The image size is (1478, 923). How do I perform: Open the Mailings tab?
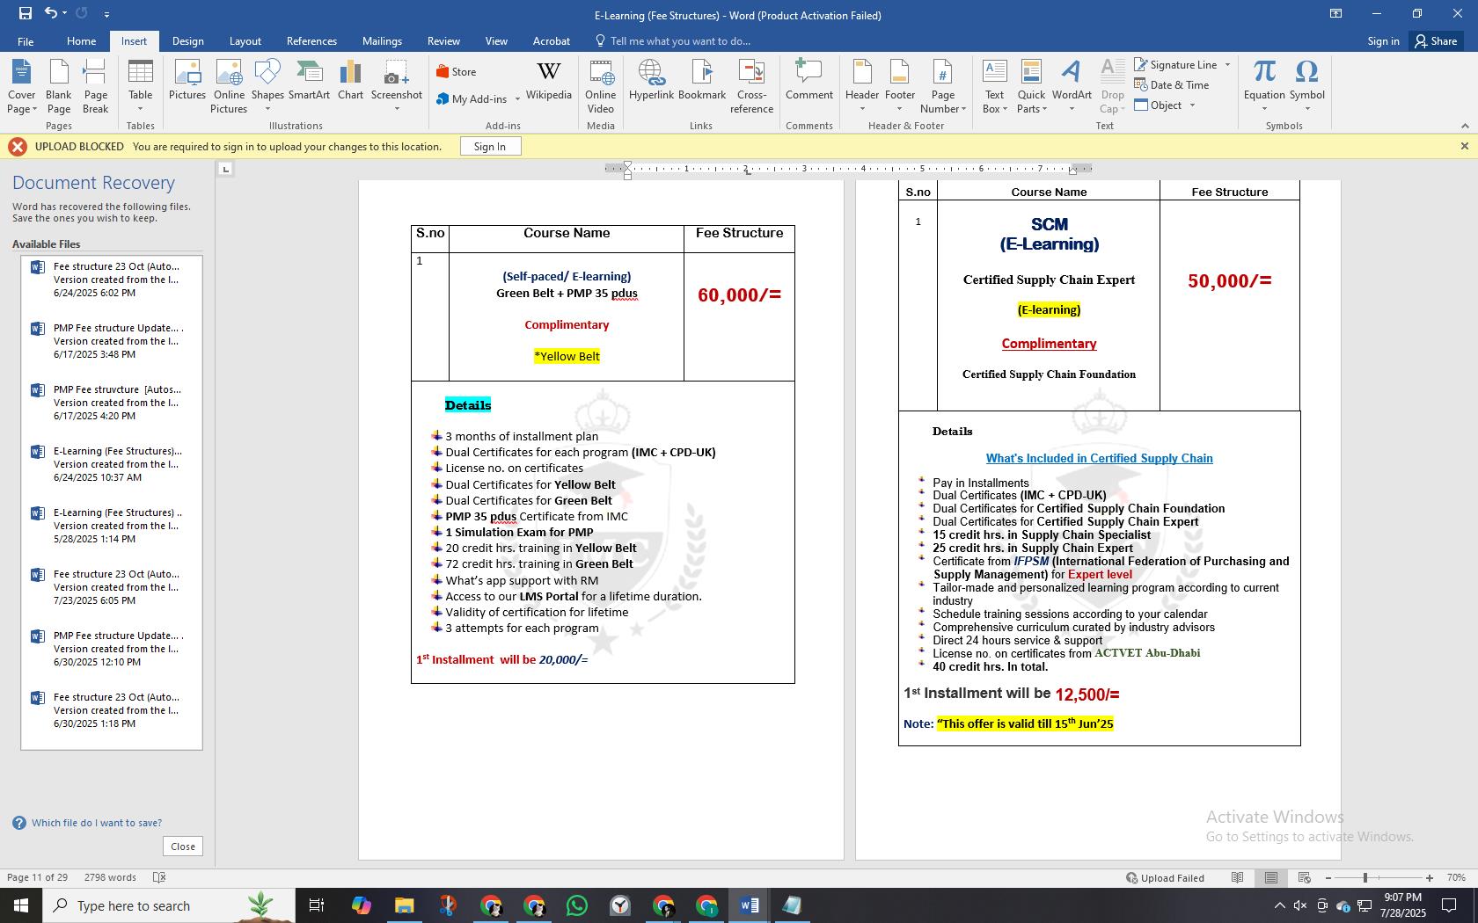(x=382, y=41)
